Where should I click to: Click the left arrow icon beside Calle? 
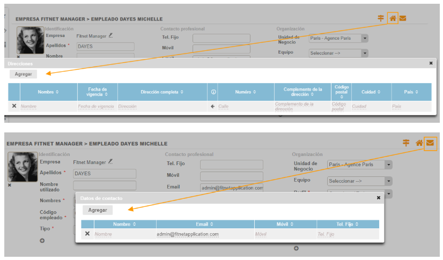pos(212,106)
